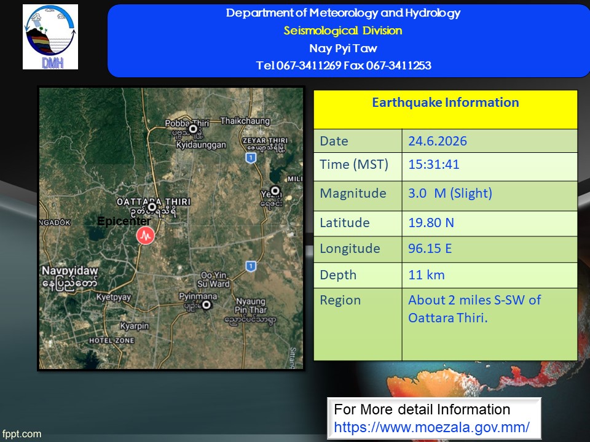Screen dimensions: 590x442
Task: Click the DMH logo icon
Action: (50, 37)
